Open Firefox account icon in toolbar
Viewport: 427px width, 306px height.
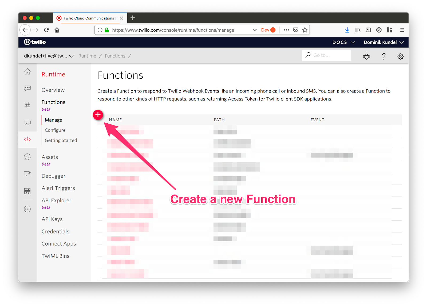pos(379,30)
